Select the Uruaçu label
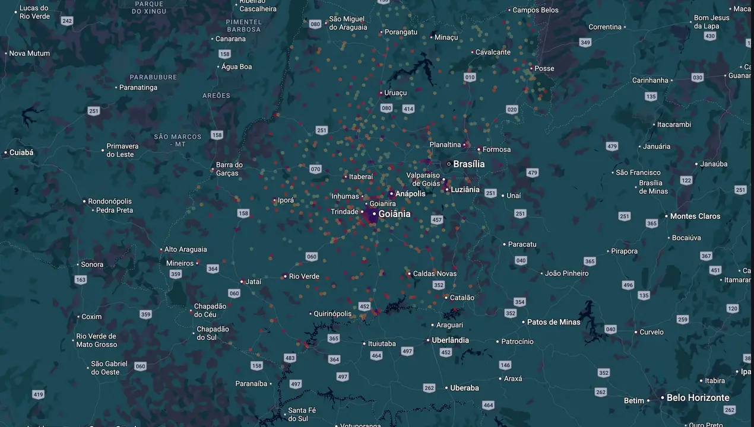The height and width of the screenshot is (427, 754). [x=395, y=93]
